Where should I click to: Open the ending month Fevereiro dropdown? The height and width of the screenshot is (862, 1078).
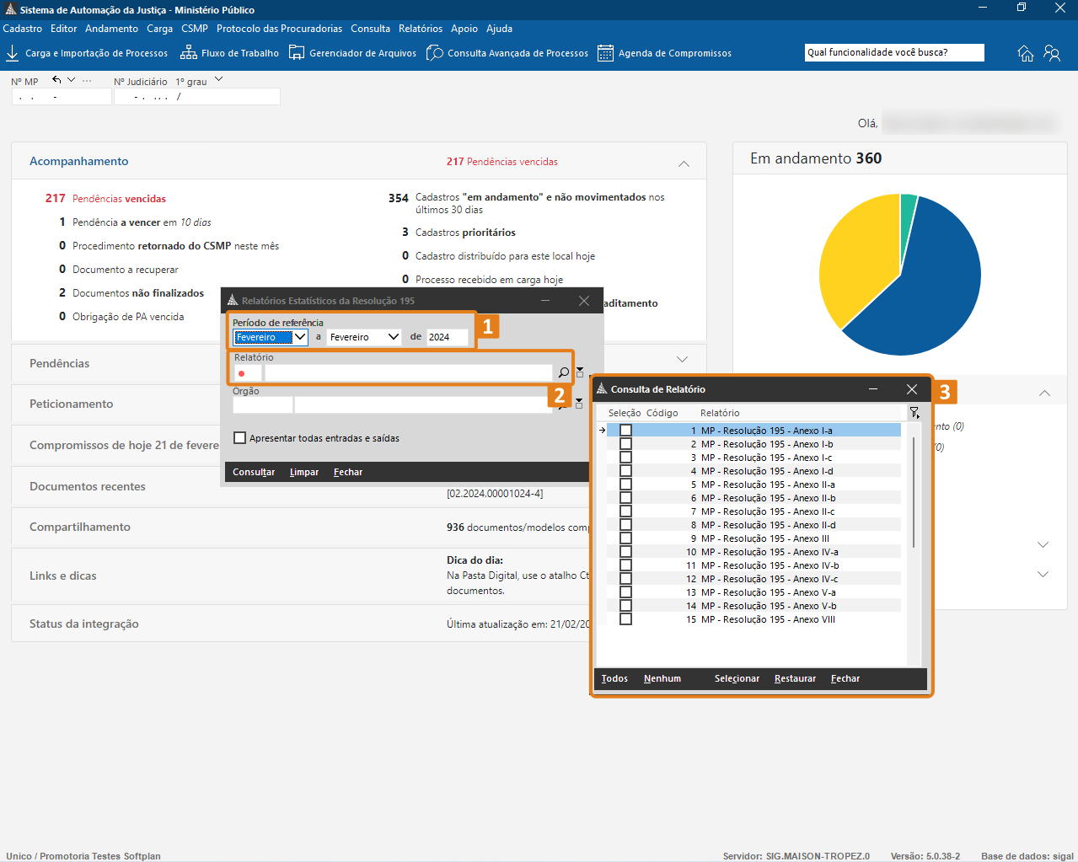pos(394,337)
